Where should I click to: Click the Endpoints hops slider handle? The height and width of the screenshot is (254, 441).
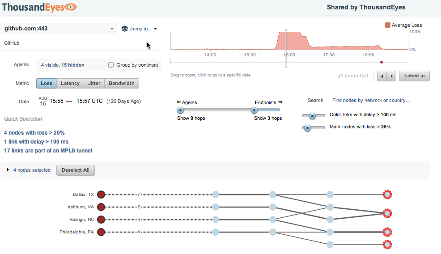(254, 110)
